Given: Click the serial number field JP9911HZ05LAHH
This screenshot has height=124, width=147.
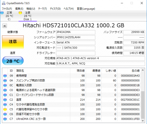Looking at the screenshot, I should [76, 37].
